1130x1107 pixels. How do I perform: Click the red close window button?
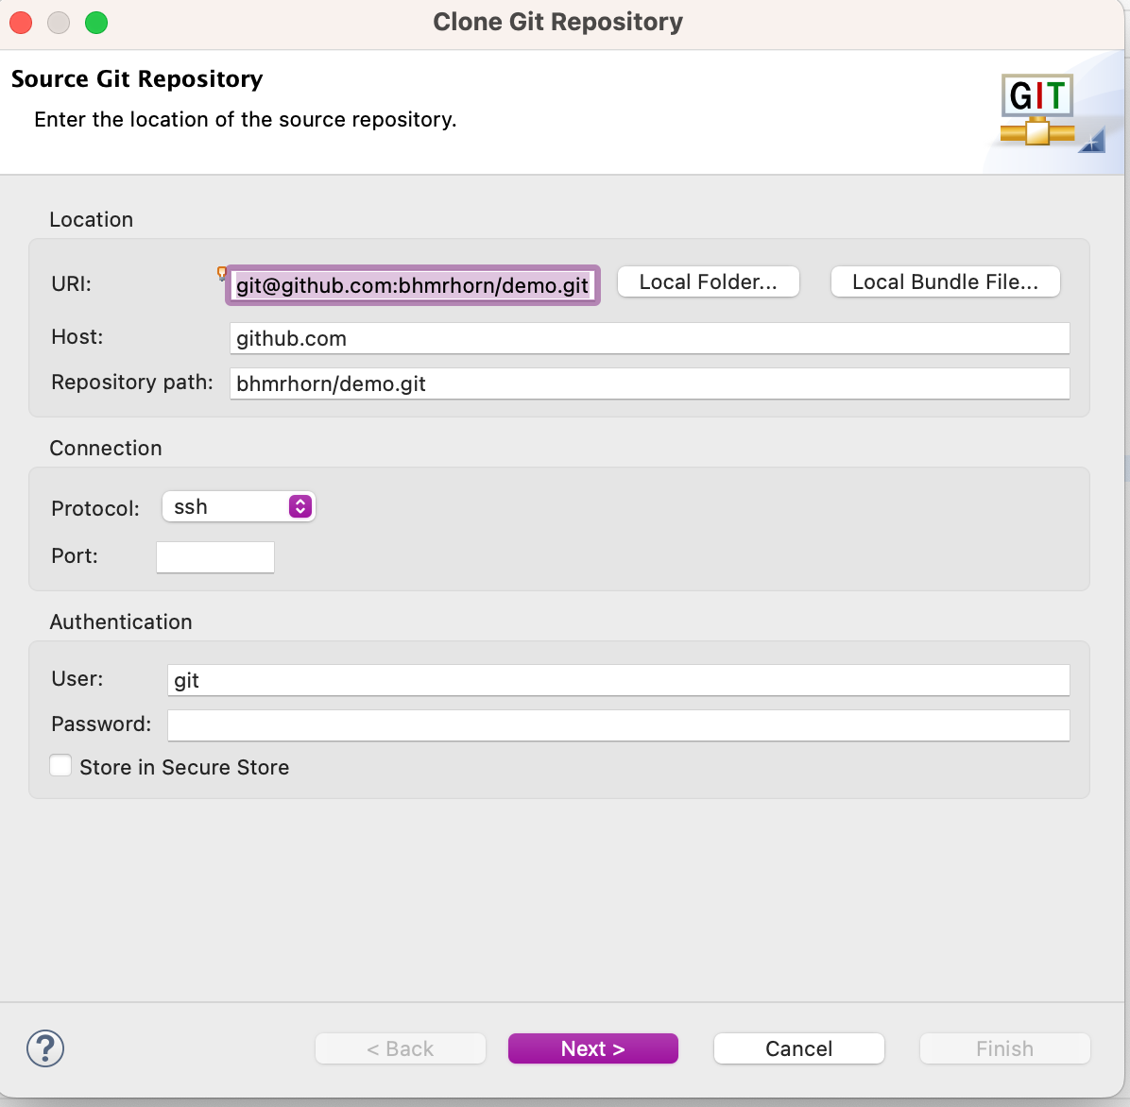pyautogui.click(x=21, y=23)
